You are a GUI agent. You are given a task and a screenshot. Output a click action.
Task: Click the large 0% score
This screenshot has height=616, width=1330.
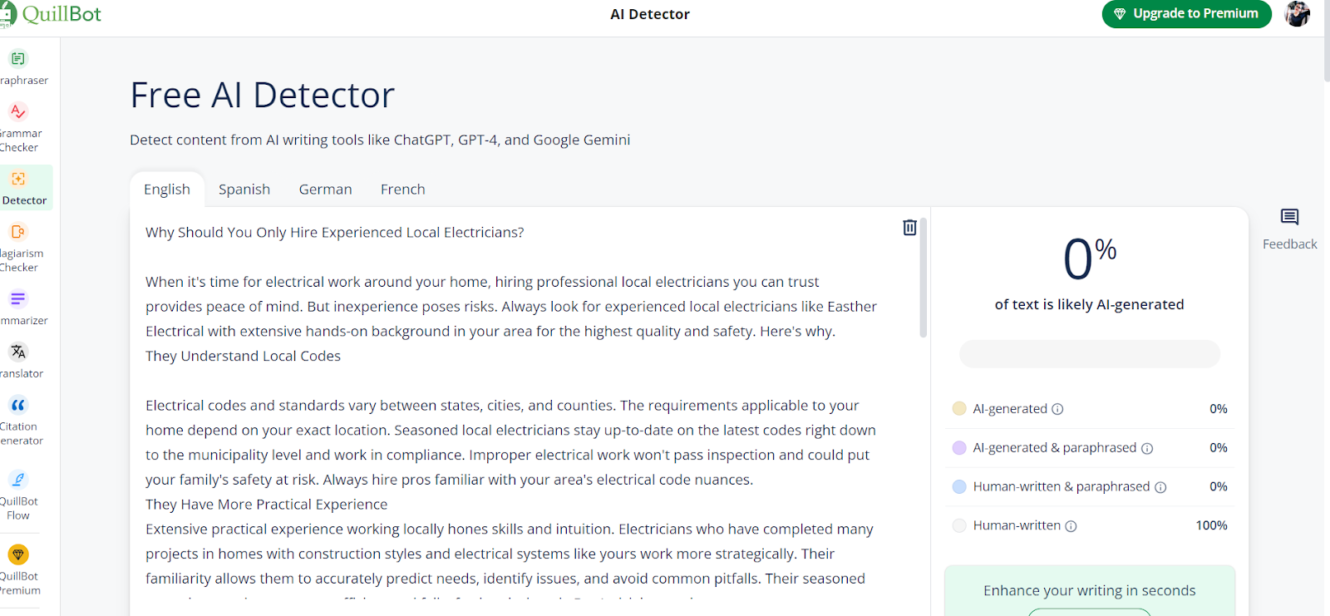click(x=1090, y=259)
